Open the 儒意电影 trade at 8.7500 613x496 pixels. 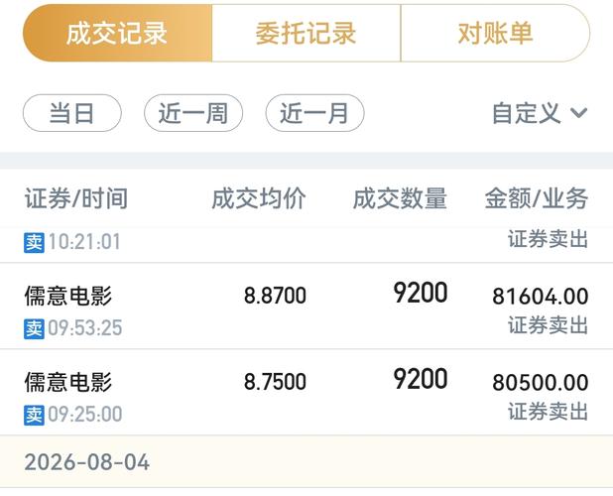pyautogui.click(x=306, y=392)
